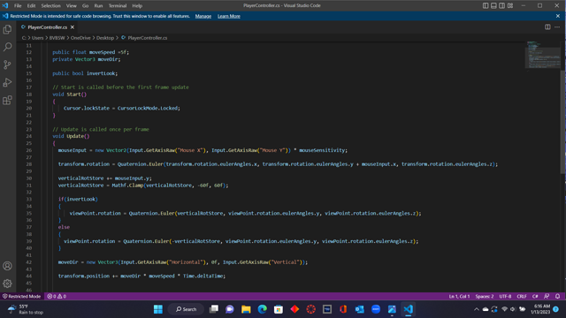Open the Selection menu
Viewport: 566px width, 318px height.
(51, 6)
